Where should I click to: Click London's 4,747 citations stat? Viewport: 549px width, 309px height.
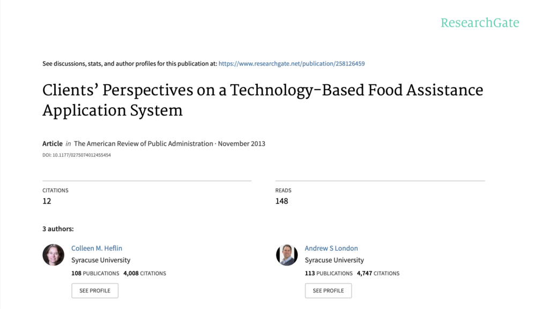pos(378,273)
